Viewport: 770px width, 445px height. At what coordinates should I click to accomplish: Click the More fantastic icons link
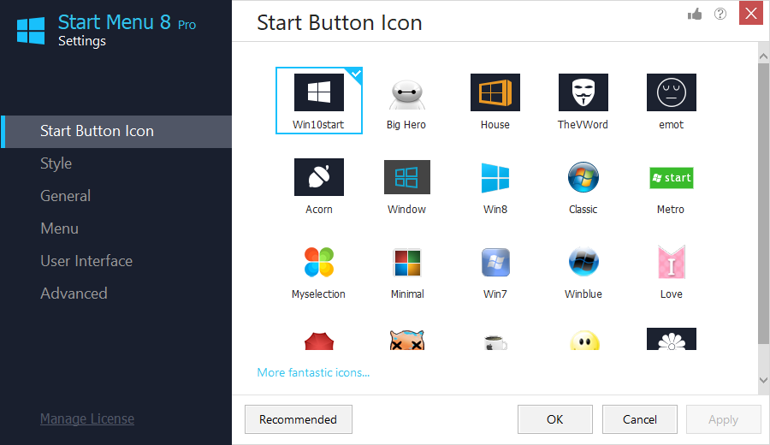pyautogui.click(x=313, y=373)
